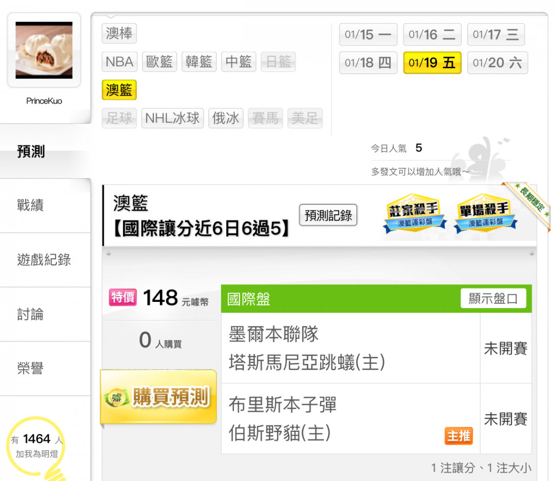The image size is (554, 481).
Task: Select the NHL冰球 filter
Action: click(172, 118)
